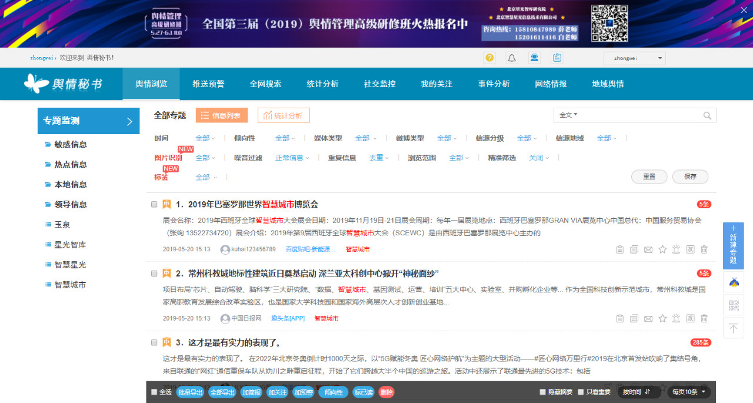The height and width of the screenshot is (403, 753).
Task: Click the 批量导出 button
Action: (x=191, y=392)
